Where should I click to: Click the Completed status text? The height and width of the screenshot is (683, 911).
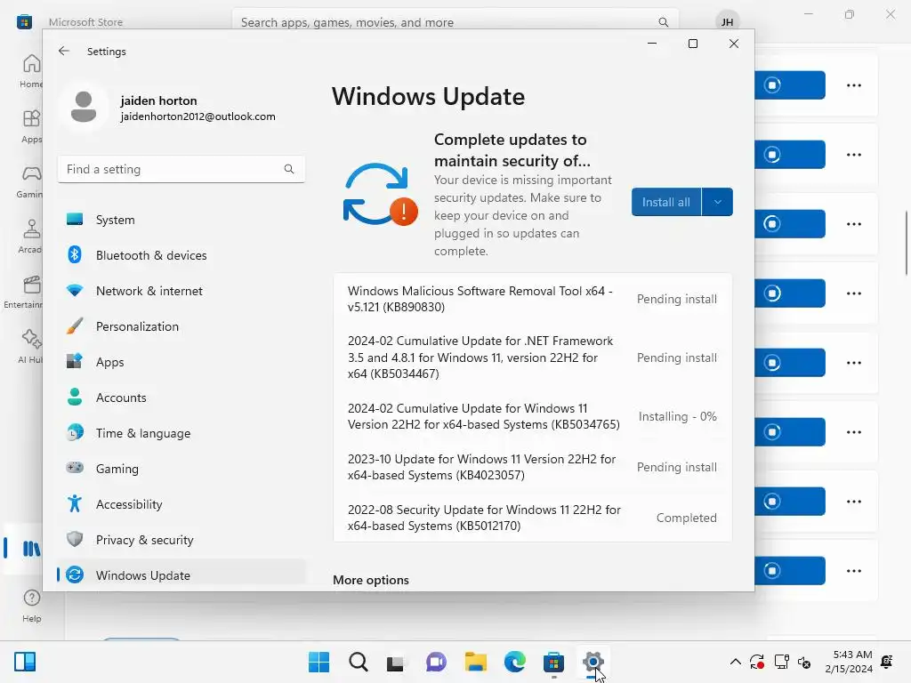686,518
